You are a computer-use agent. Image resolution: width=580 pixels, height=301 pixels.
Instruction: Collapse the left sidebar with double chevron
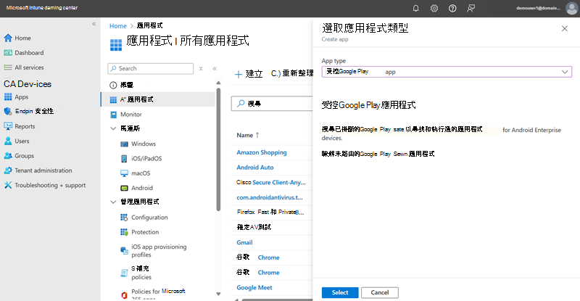click(x=94, y=24)
